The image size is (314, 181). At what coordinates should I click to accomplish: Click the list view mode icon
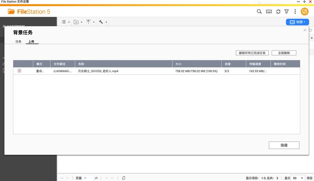click(64, 22)
